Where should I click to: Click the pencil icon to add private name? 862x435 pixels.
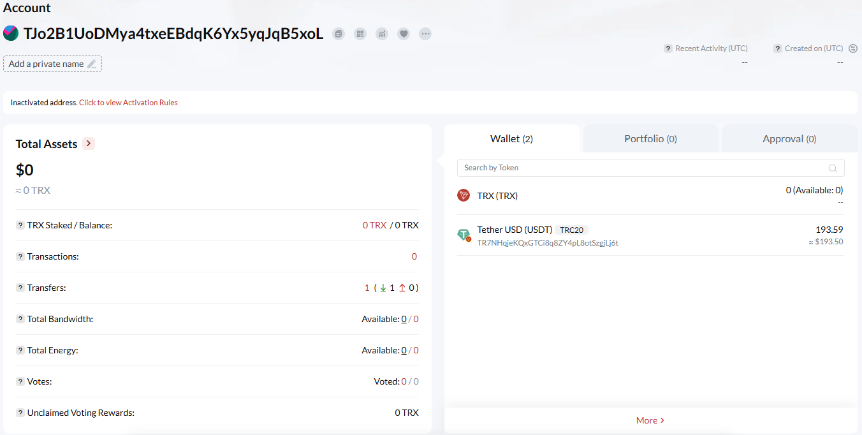pyautogui.click(x=92, y=64)
